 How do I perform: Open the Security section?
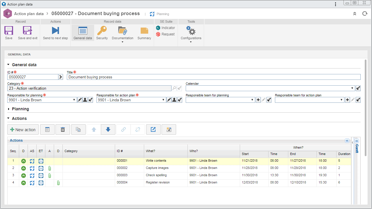(x=102, y=33)
